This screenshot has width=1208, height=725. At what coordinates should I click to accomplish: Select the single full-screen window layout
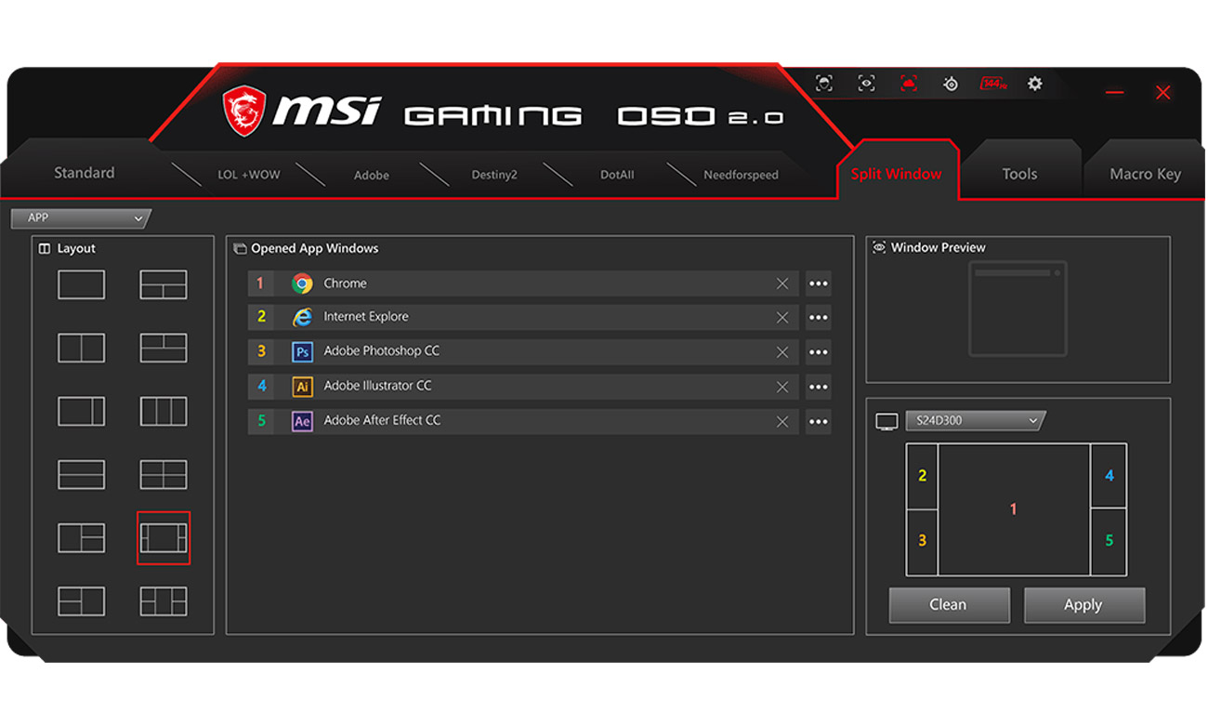[x=81, y=284]
